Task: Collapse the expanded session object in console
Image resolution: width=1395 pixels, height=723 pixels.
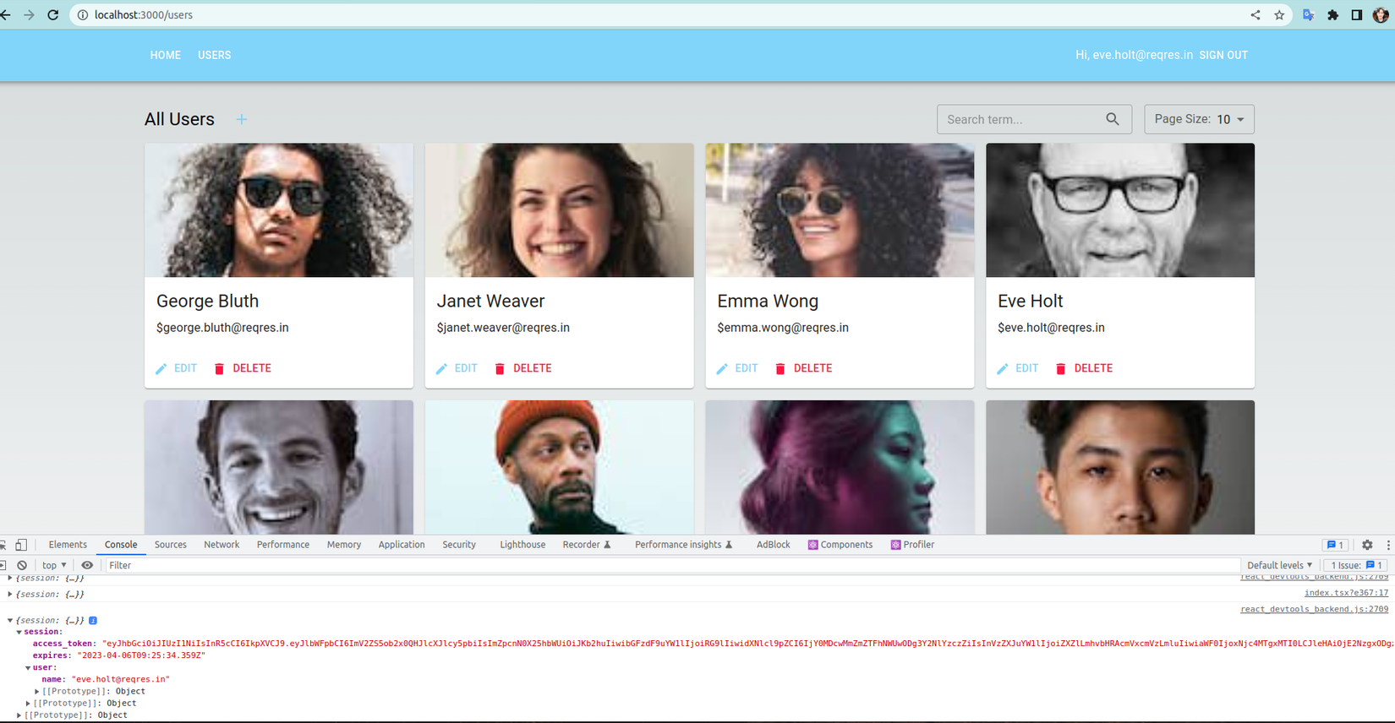Action: 10,620
